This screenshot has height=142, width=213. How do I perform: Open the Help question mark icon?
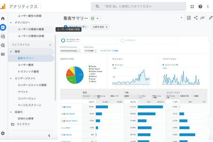pos(200,6)
